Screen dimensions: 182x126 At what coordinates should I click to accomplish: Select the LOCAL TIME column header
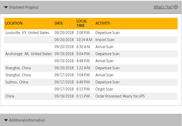tap(82, 23)
